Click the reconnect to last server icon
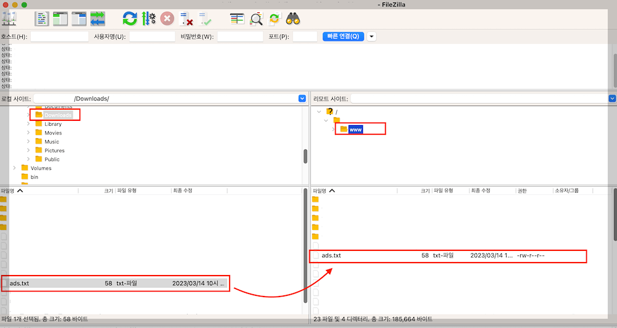This screenshot has width=617, height=328. [205, 18]
